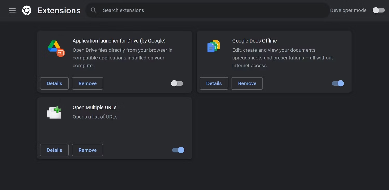Click the search magnifier icon

(x=94, y=10)
